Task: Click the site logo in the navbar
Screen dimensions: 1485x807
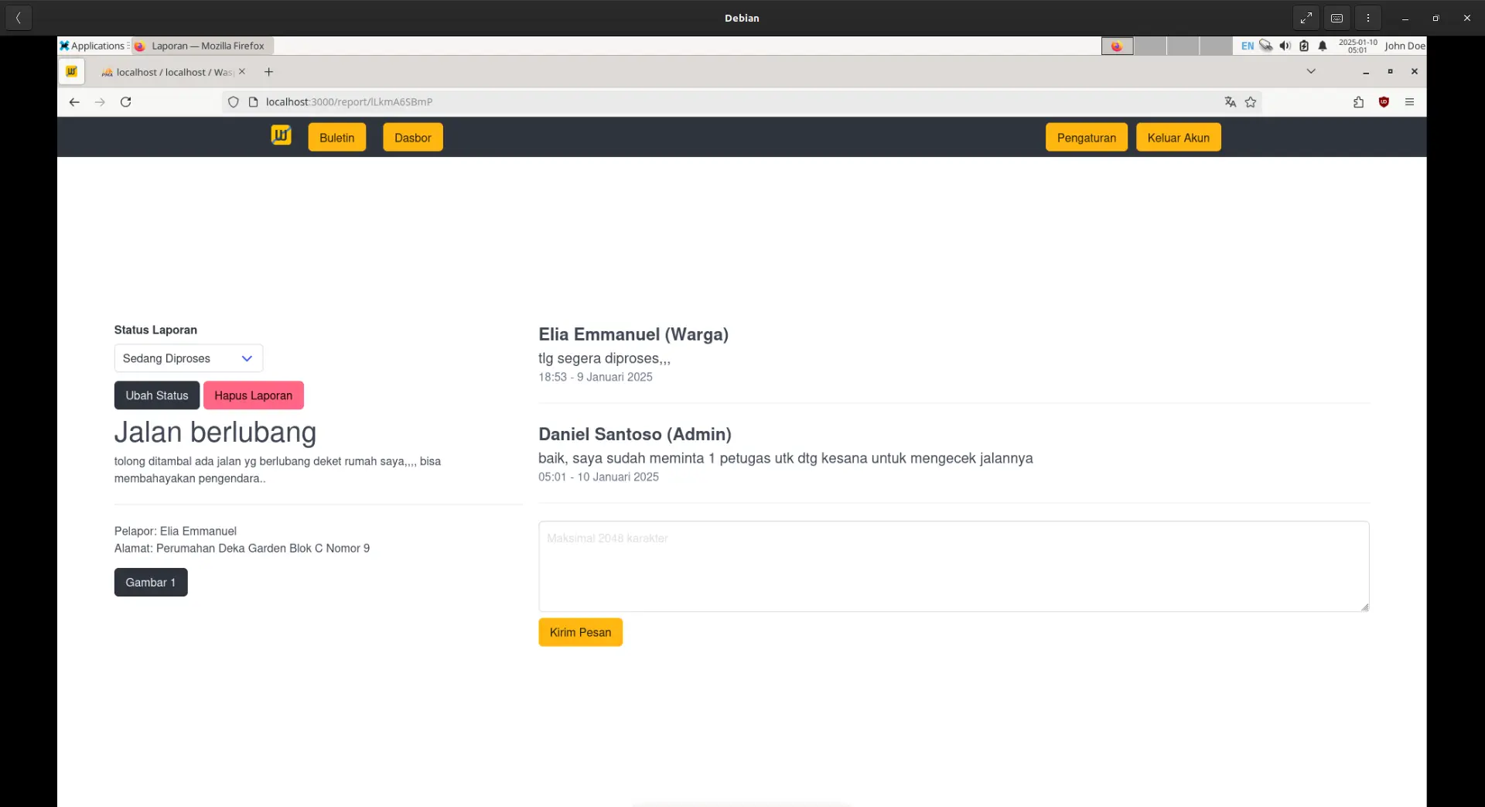Action: 281,136
